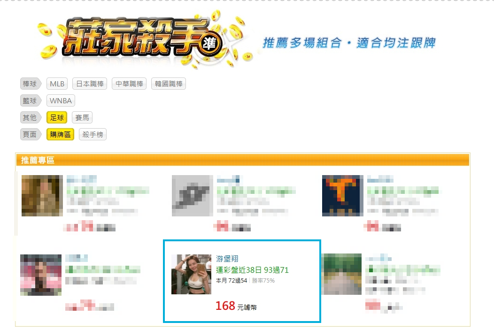Open the first blurred brown avatar thumbnail
Screen dimensions: 494x330
tap(42, 196)
